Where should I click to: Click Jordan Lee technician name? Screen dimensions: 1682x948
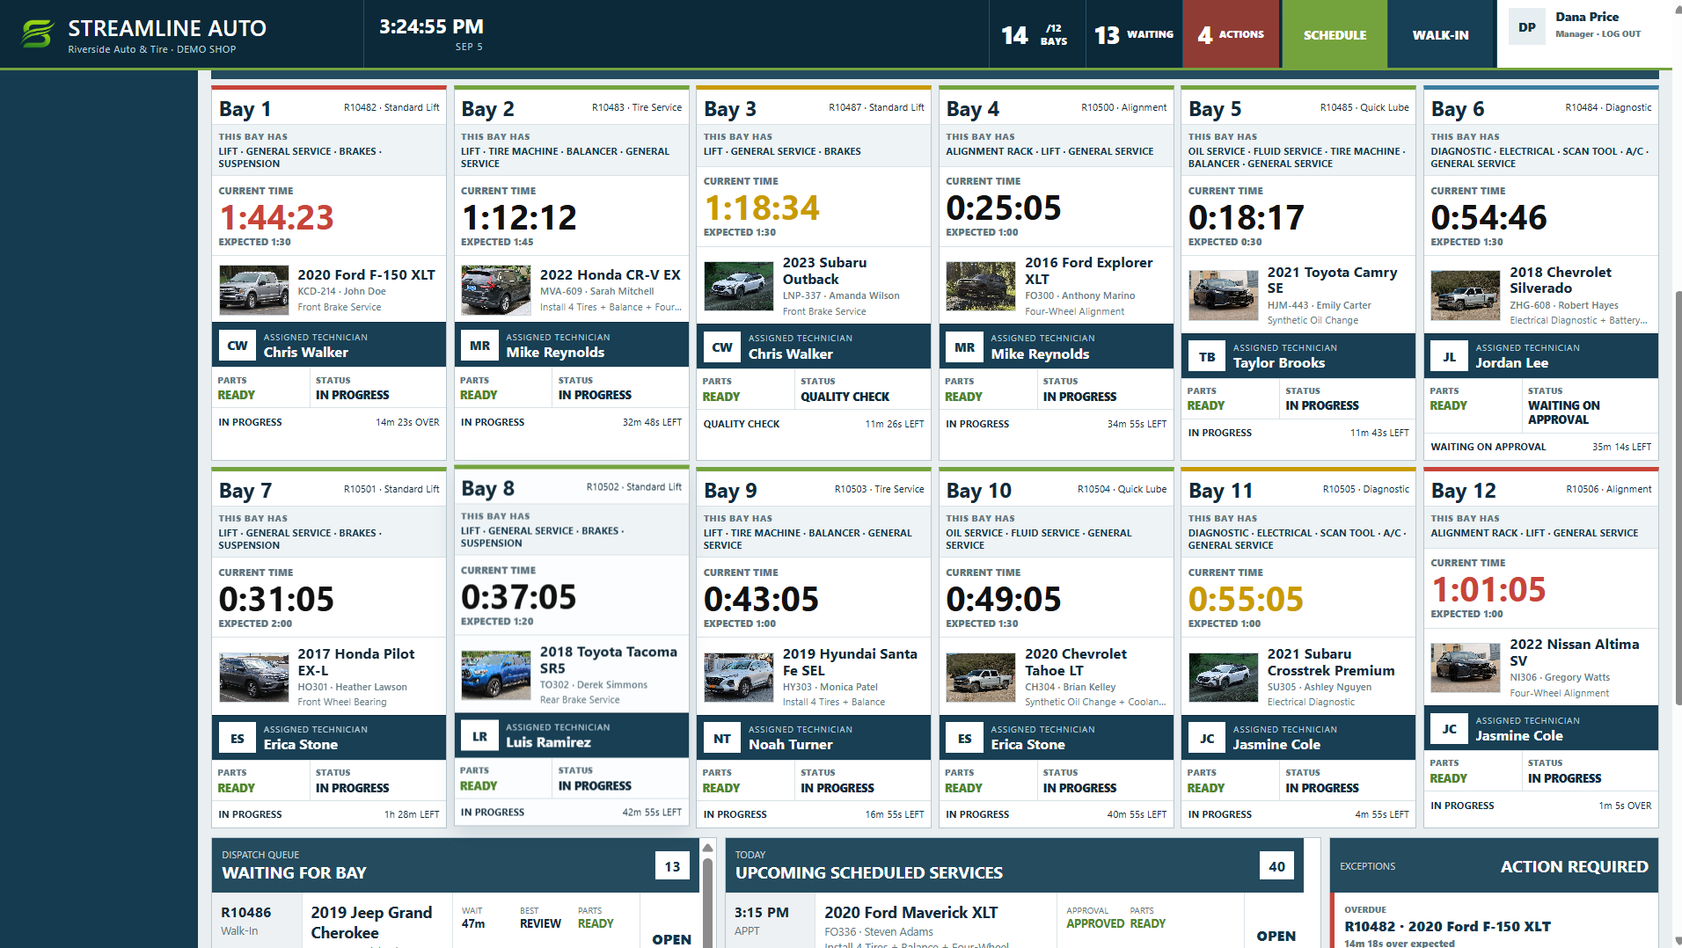click(1511, 363)
